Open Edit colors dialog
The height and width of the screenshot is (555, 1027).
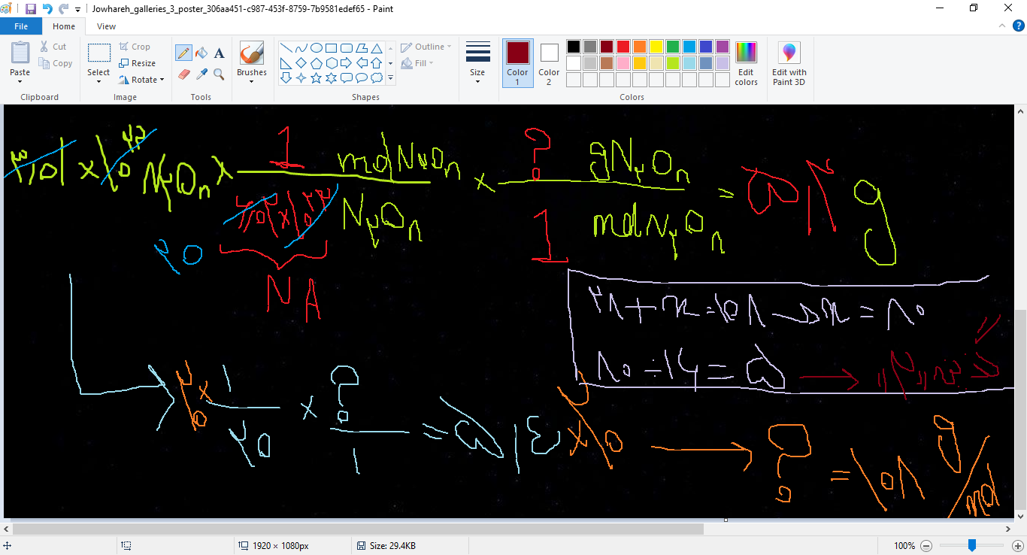click(746, 63)
